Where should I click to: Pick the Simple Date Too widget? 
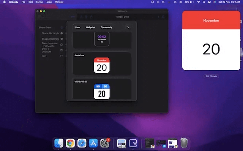tap(101, 91)
